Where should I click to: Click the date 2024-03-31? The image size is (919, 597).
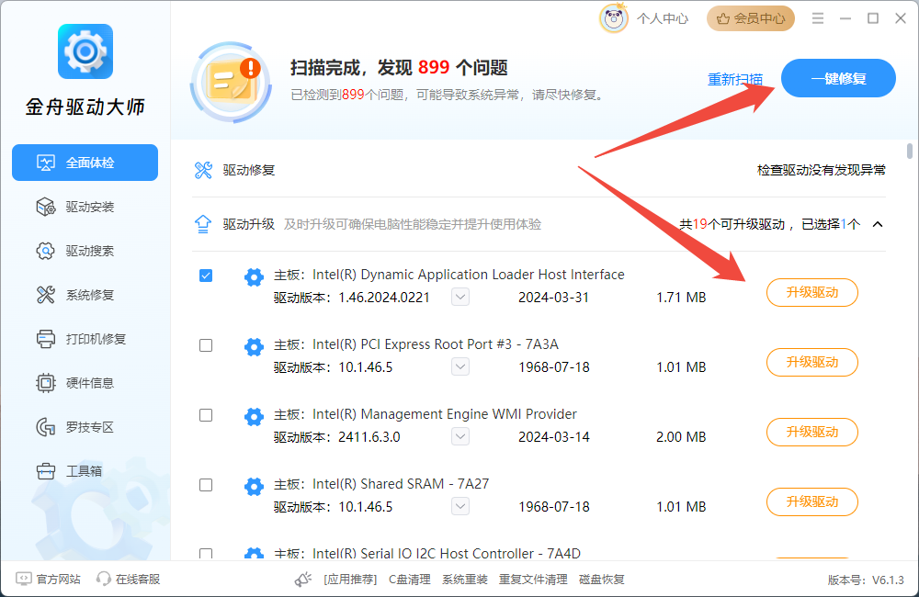(x=553, y=298)
